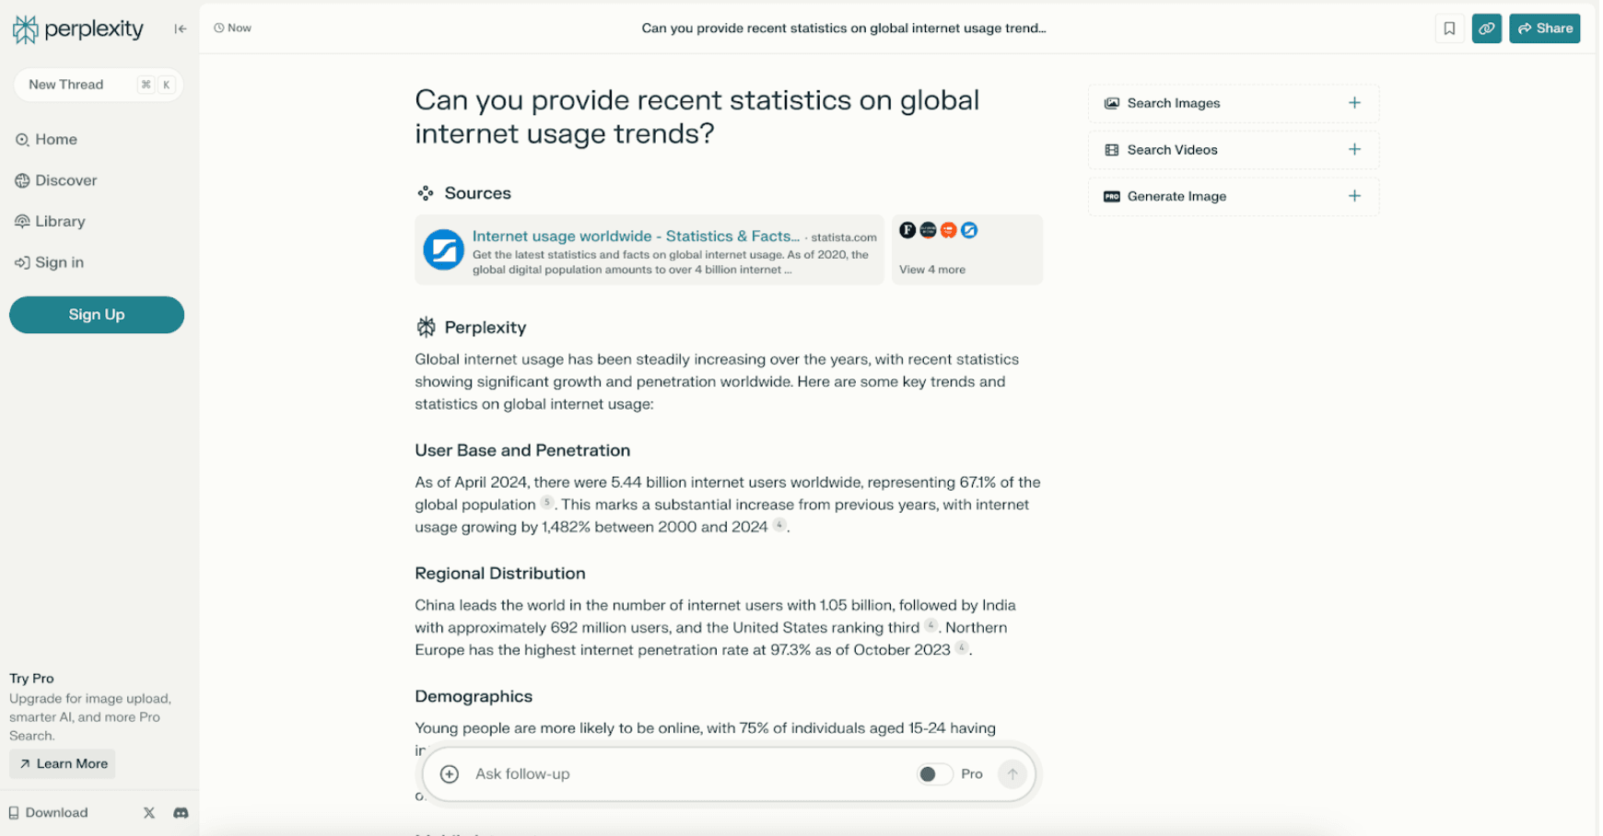Expand Generate Image with plus icon

pos(1354,196)
